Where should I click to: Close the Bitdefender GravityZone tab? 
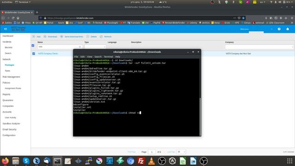click(32, 12)
